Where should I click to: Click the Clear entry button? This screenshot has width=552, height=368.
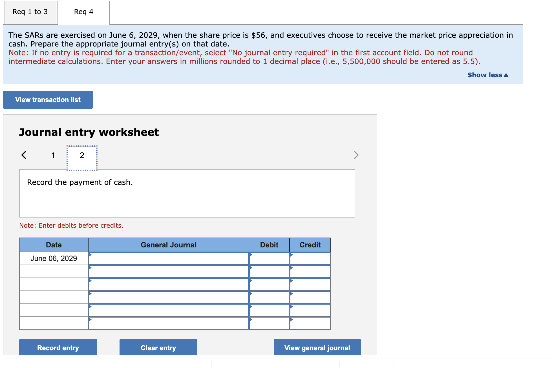(158, 348)
